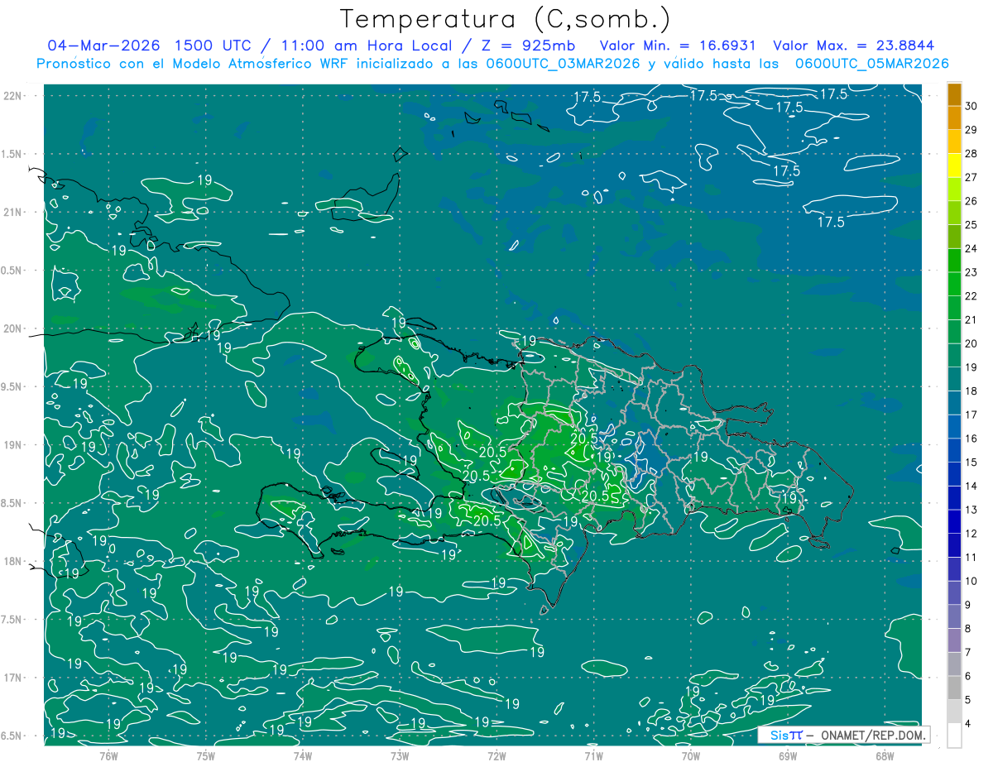
Task: Select the valid-until time '0600UTC_05MAR2026'
Action: 871,64
